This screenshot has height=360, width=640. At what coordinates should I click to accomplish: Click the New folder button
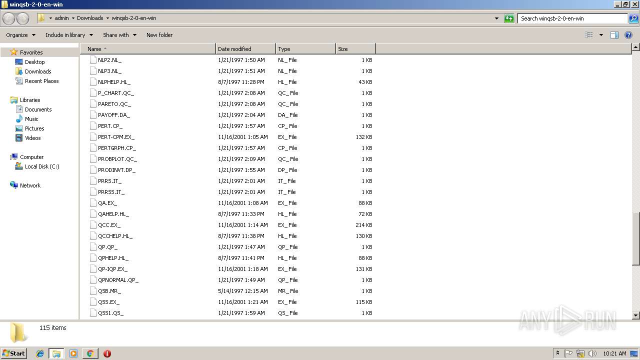(x=159, y=35)
